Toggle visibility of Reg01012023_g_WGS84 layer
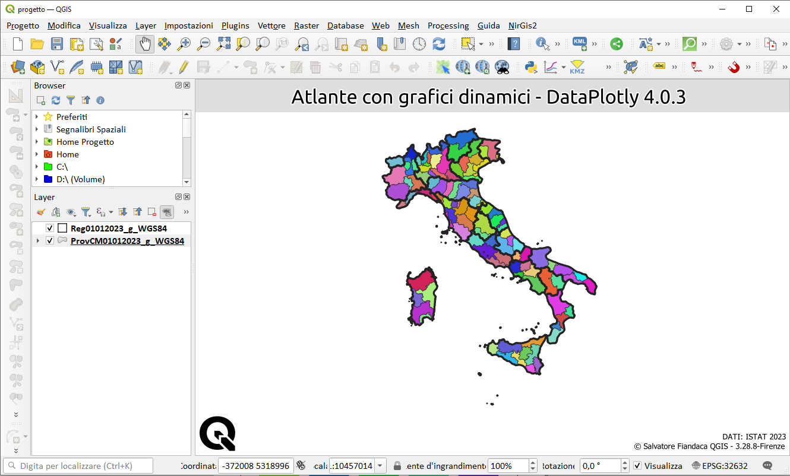 click(50, 229)
